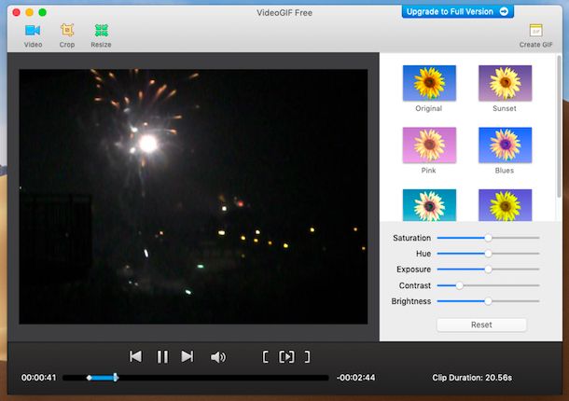Click the clip end marker on timeline
Image resolution: width=569 pixels, height=401 pixels.
click(x=116, y=378)
